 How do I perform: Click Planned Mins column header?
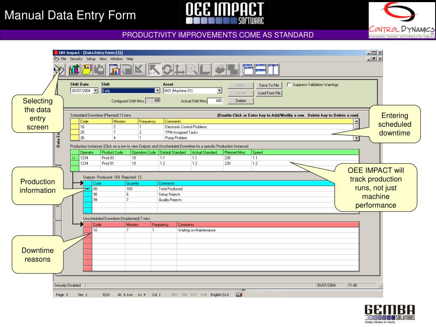tap(237, 152)
